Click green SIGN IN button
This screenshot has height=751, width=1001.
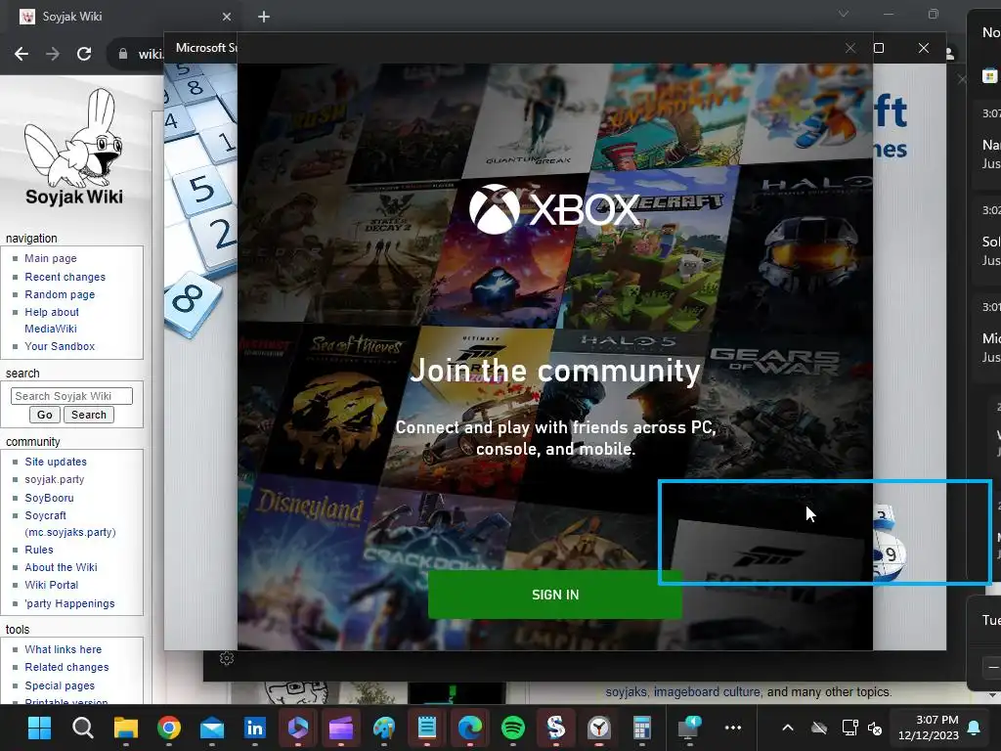[555, 595]
